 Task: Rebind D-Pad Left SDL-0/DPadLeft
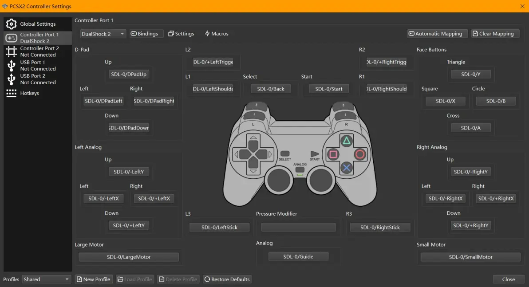103,101
